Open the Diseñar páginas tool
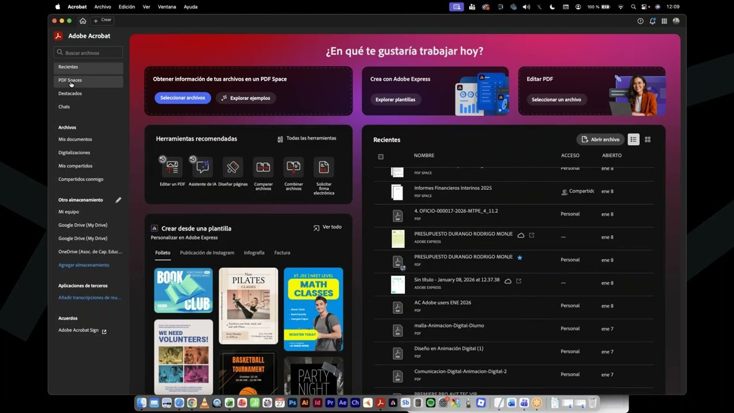Screen dimensions: 734x413 pos(233,172)
